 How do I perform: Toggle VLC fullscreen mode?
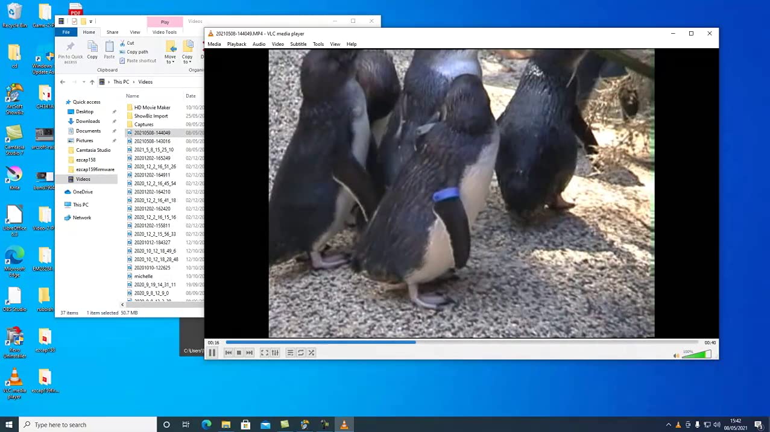(x=264, y=353)
